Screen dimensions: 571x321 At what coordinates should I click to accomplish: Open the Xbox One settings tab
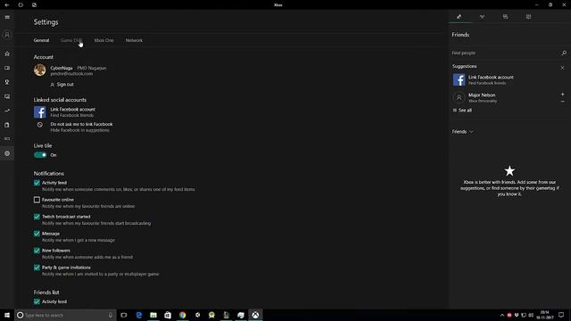click(103, 40)
